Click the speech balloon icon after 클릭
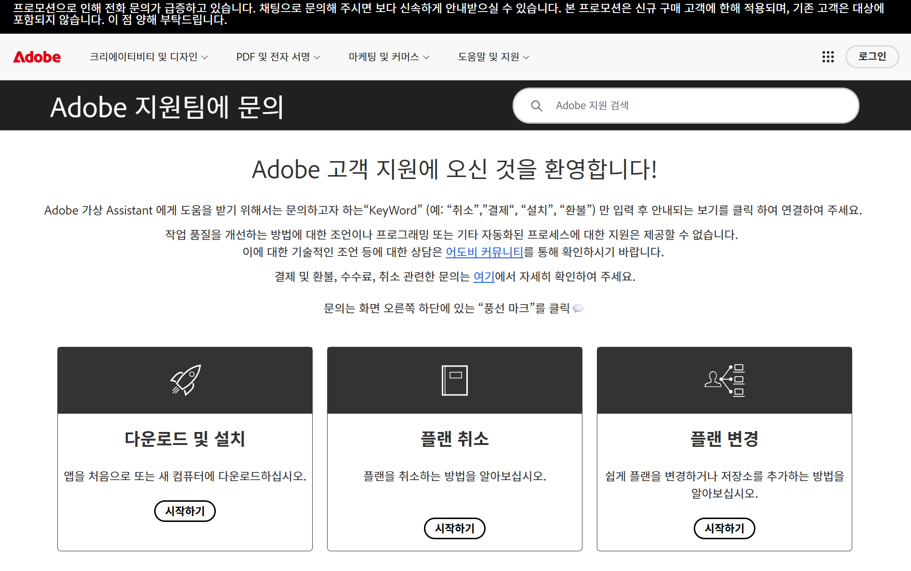 (x=578, y=308)
